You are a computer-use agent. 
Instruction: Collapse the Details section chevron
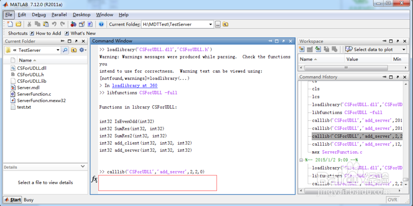pos(83,167)
